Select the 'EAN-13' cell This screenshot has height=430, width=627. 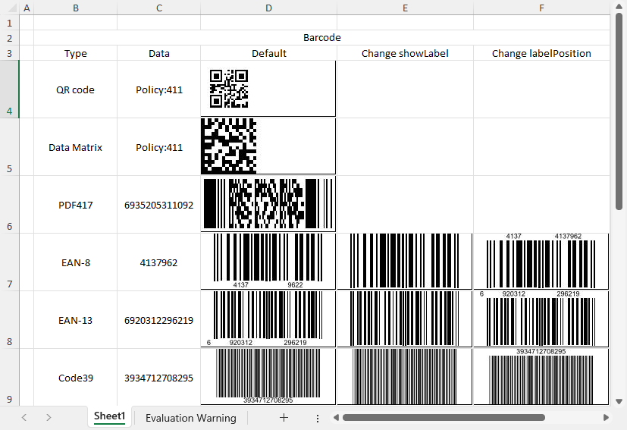point(76,320)
